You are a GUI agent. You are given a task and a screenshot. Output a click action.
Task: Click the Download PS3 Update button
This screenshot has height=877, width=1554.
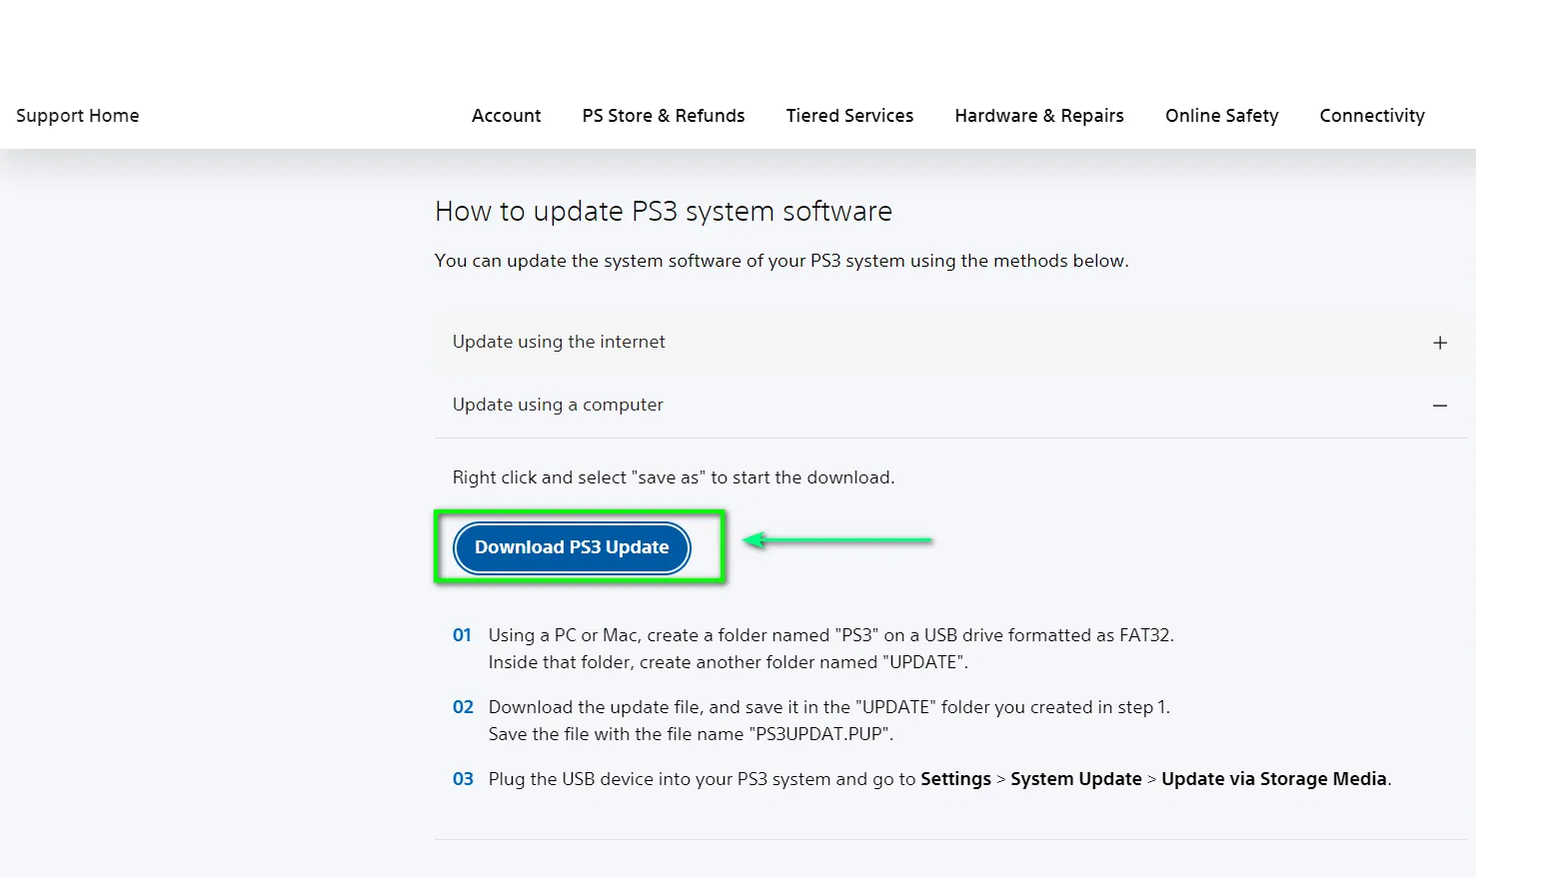coord(572,547)
